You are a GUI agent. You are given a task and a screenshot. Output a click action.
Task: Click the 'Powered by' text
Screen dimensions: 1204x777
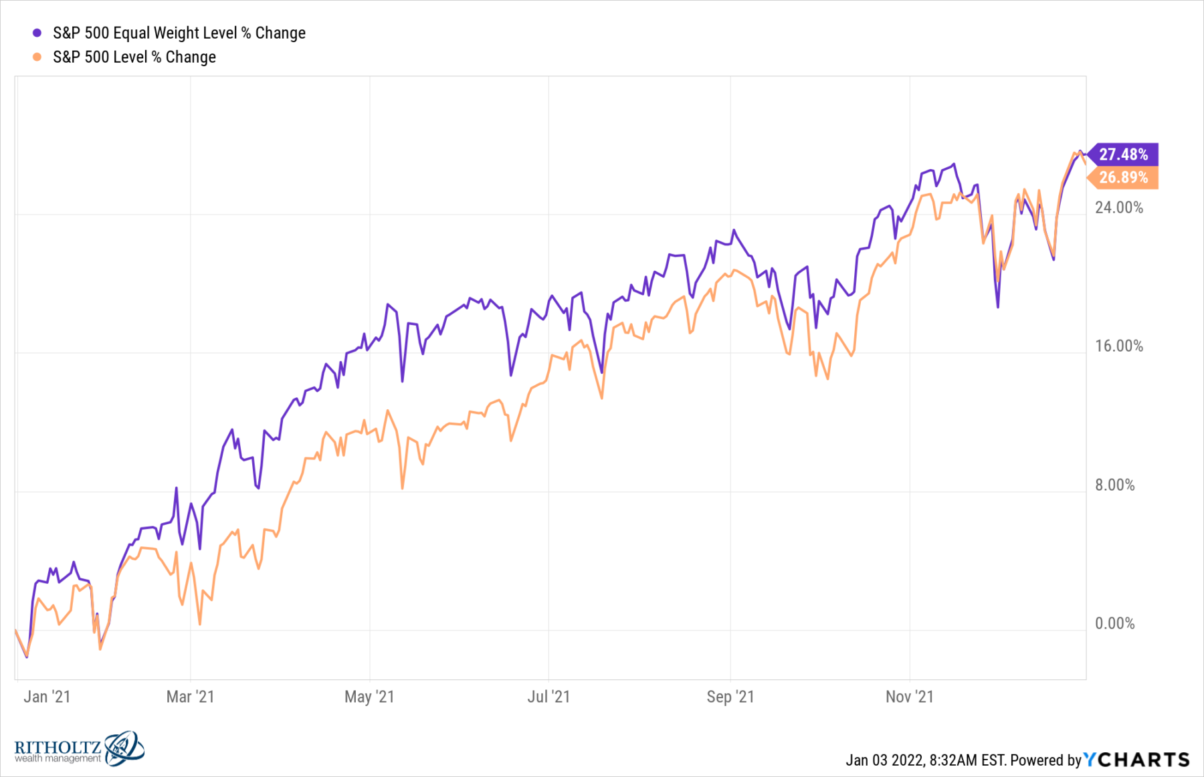(1045, 760)
